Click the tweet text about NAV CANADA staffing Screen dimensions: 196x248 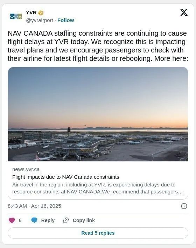[x=98, y=46]
